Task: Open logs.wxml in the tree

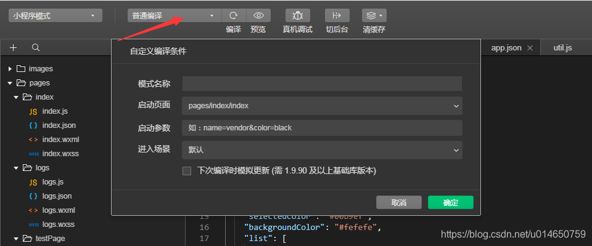Action: coord(59,210)
